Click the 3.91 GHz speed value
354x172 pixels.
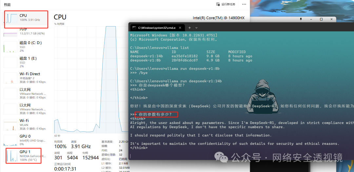(81, 146)
